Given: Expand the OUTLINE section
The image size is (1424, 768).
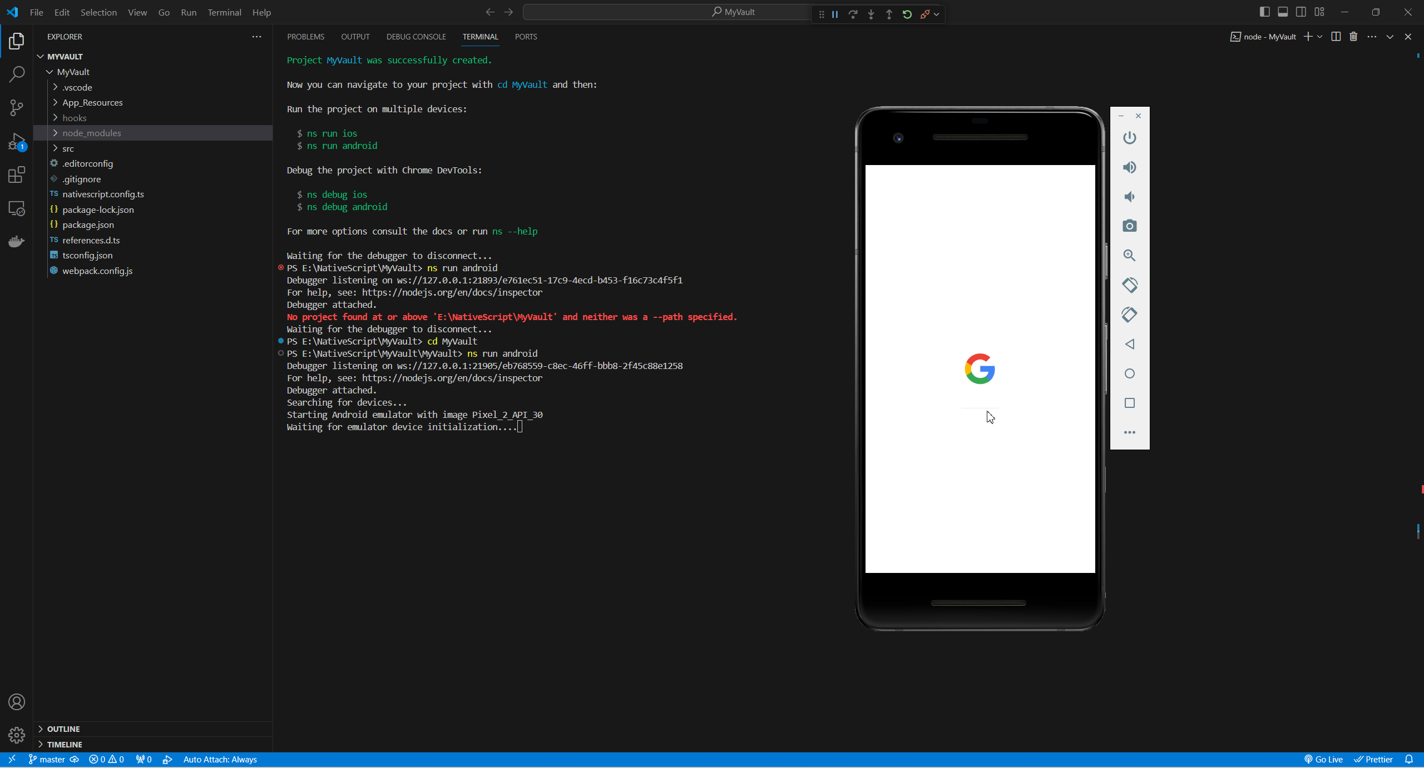Looking at the screenshot, I should pos(63,729).
